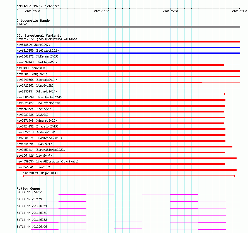Open variant nsv4517370 (gnomADStructuralVariants)

[x=48, y=39]
